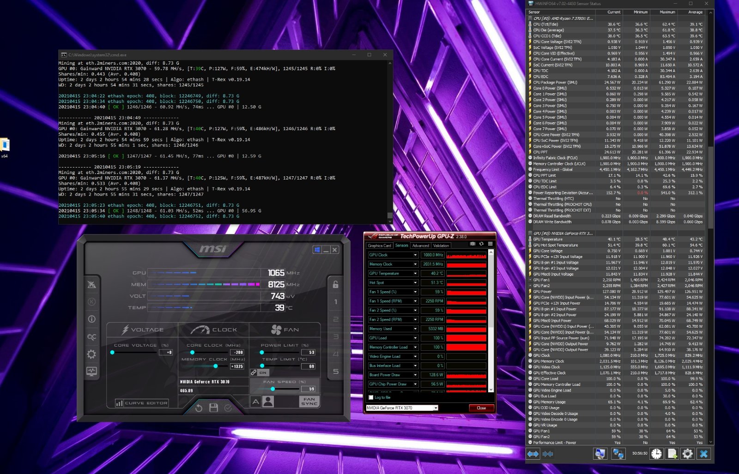This screenshot has height=474, width=739.
Task: Click the cmd.exe title bar icon
Action: [64, 54]
